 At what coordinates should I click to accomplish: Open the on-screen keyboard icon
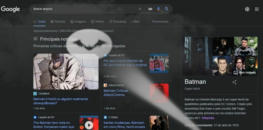click(150, 9)
